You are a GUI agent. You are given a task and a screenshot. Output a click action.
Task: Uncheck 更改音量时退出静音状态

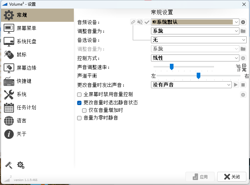point(79,103)
